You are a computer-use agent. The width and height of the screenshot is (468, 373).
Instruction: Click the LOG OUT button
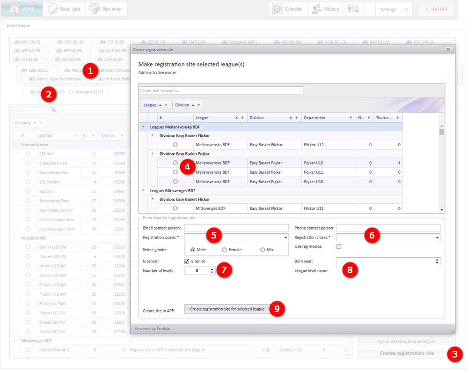click(436, 9)
